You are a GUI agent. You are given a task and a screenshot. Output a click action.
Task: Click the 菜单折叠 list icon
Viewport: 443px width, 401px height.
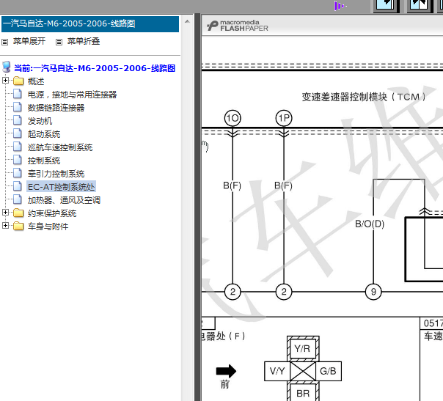click(x=59, y=42)
